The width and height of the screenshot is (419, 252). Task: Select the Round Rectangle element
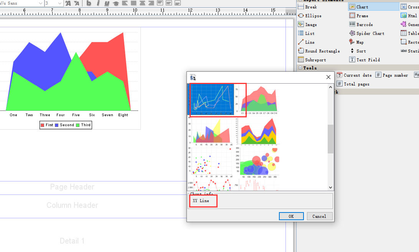[x=319, y=51]
